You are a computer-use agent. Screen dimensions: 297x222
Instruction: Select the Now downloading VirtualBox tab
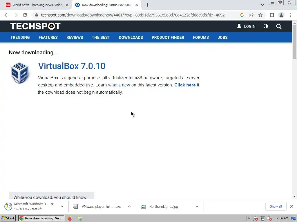[x=106, y=5]
